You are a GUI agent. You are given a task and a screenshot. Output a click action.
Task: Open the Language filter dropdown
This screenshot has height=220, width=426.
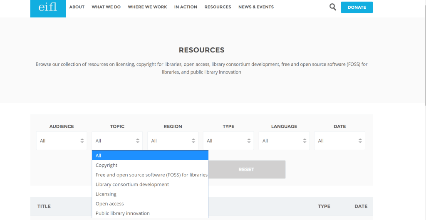[x=284, y=141]
